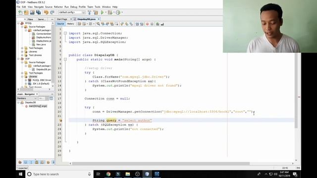The image size is (317, 178).
Task: Click the Debug Project toolbar icon
Action: [110, 12]
